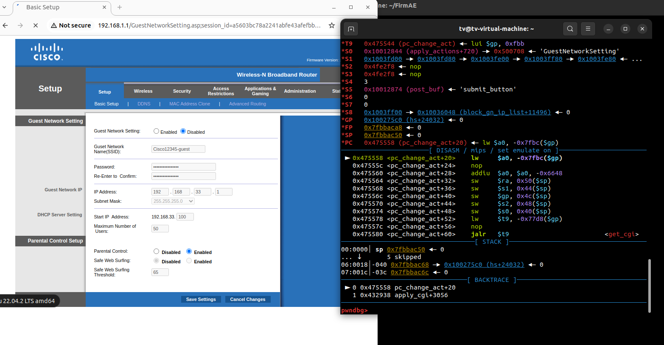Image resolution: width=664 pixels, height=345 pixels.
Task: Click the pwndbg> prompt line
Action: coord(355,310)
